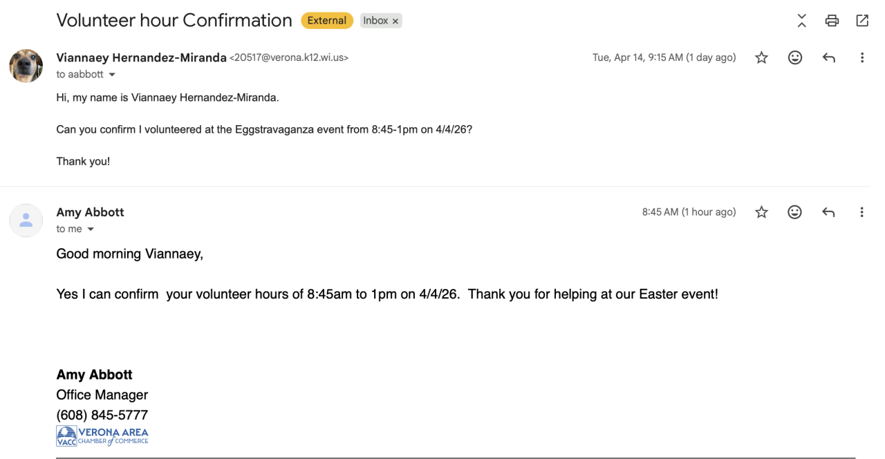Click the External label tag

pyautogui.click(x=326, y=21)
